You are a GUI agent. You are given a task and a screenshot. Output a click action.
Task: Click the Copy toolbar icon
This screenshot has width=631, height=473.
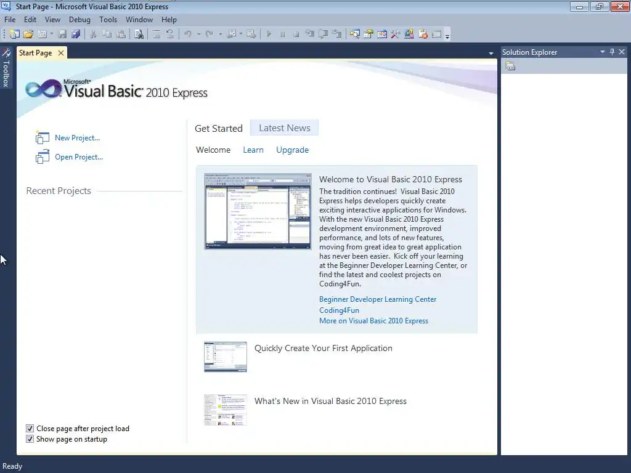107,34
